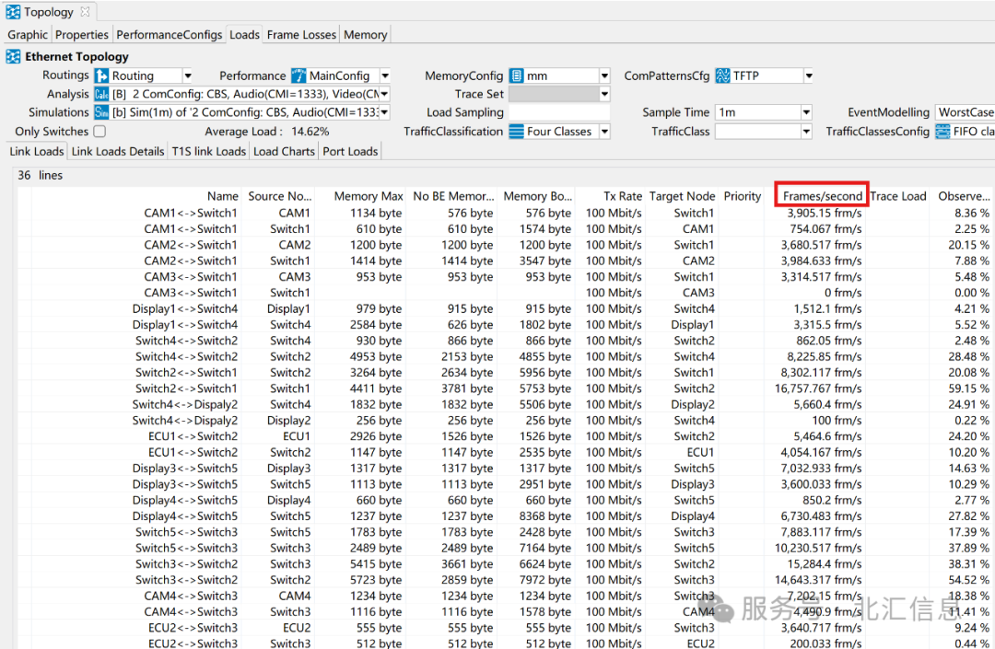Open the PerformanceConfigs tab
This screenshot has width=995, height=649.
tap(170, 34)
